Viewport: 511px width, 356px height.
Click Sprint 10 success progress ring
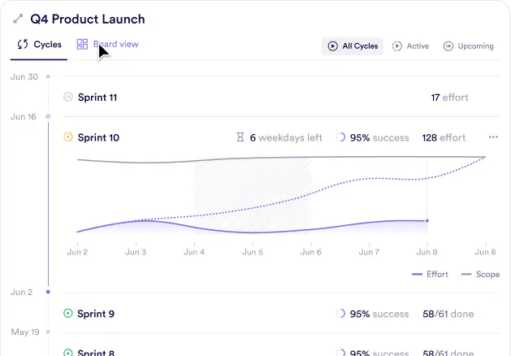pos(341,137)
